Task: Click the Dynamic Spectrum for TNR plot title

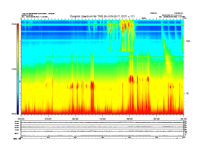Action: coord(102,16)
